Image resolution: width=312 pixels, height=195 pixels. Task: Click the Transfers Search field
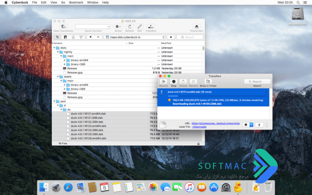coord(257,82)
